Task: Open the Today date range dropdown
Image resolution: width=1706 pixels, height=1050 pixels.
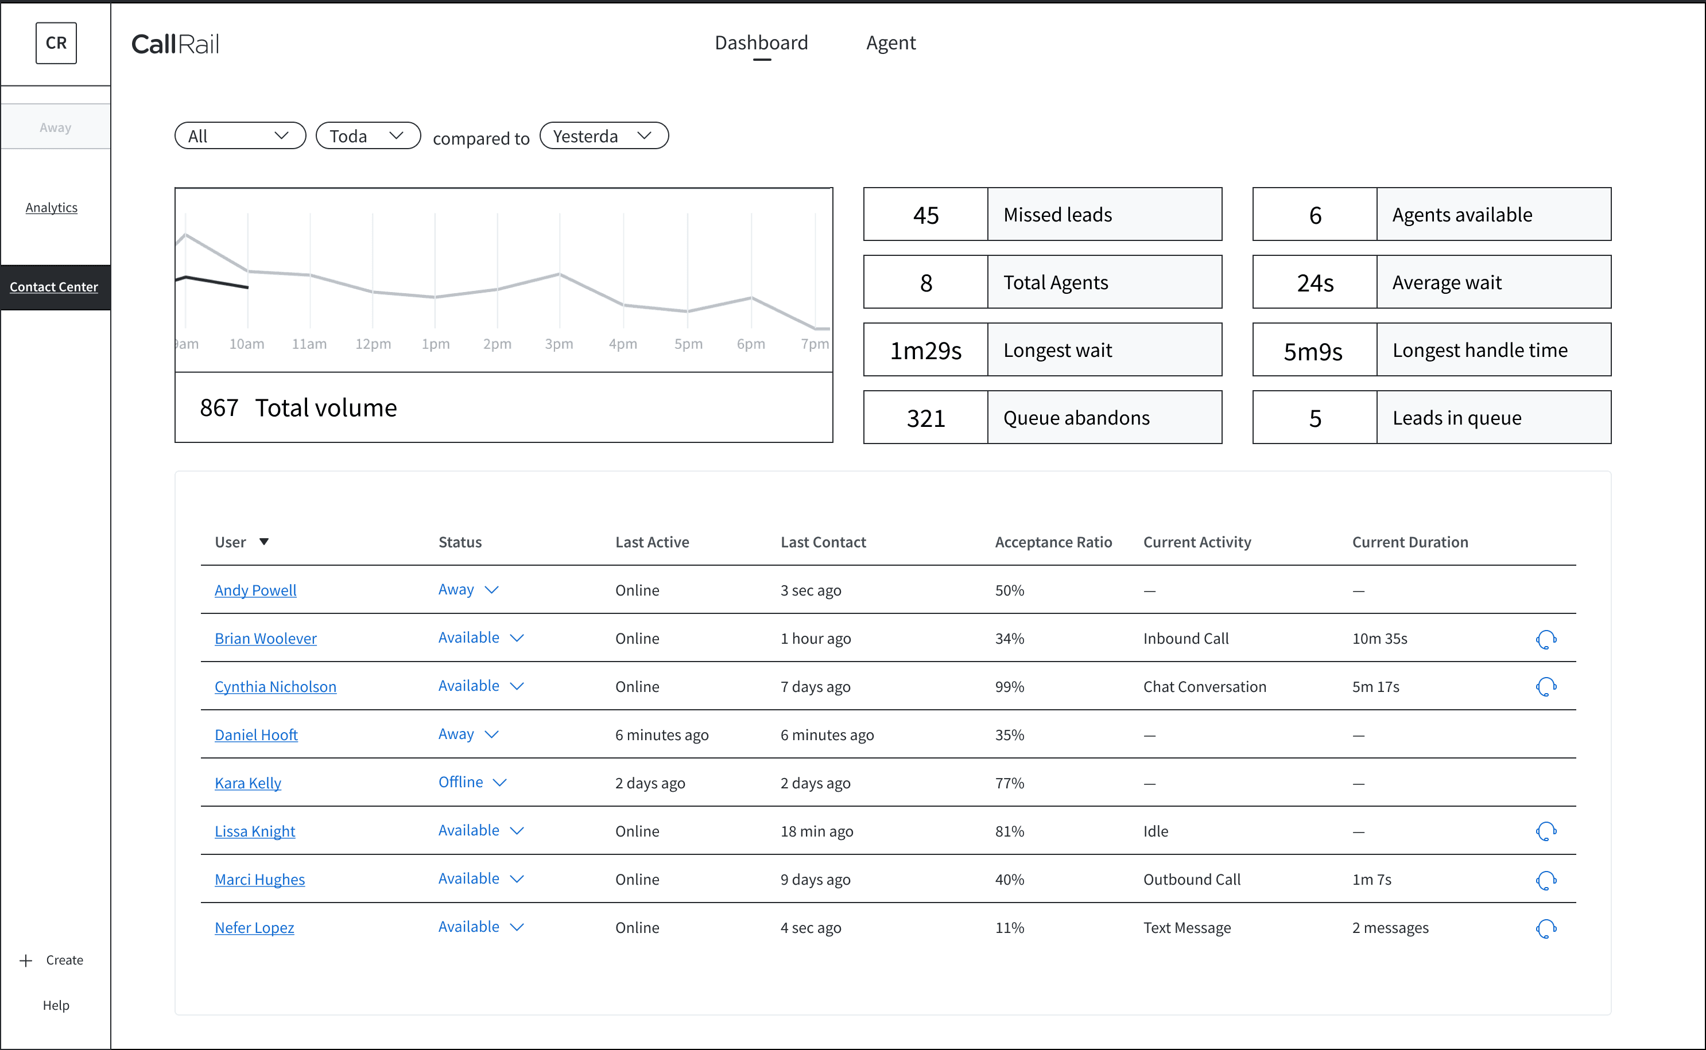Action: (367, 136)
